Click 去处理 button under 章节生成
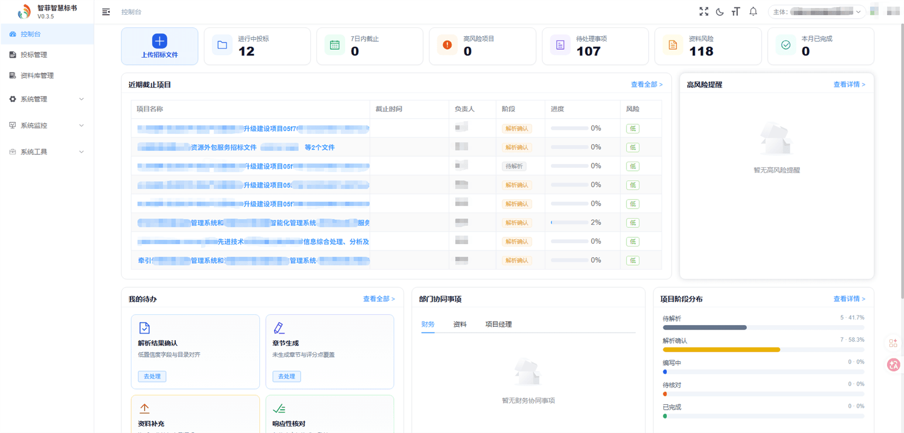This screenshot has width=904, height=433. [x=286, y=376]
